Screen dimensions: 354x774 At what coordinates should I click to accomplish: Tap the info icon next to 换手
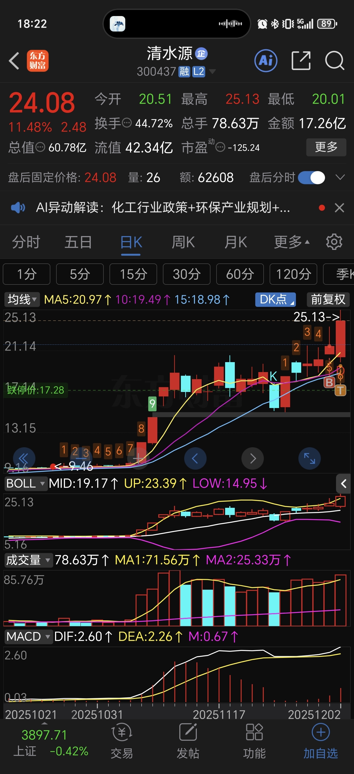pos(127,123)
